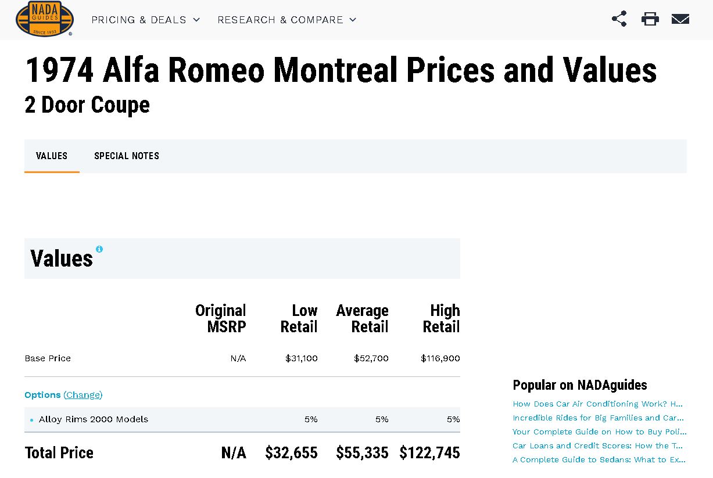Screen dimensions: 713x478
Task: Open the Complete Guide to Buy link
Action: 599,432
